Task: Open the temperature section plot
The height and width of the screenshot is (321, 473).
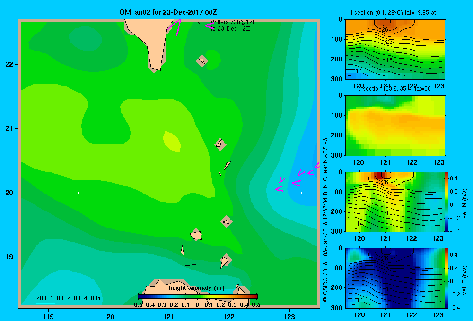Action: coord(395,50)
